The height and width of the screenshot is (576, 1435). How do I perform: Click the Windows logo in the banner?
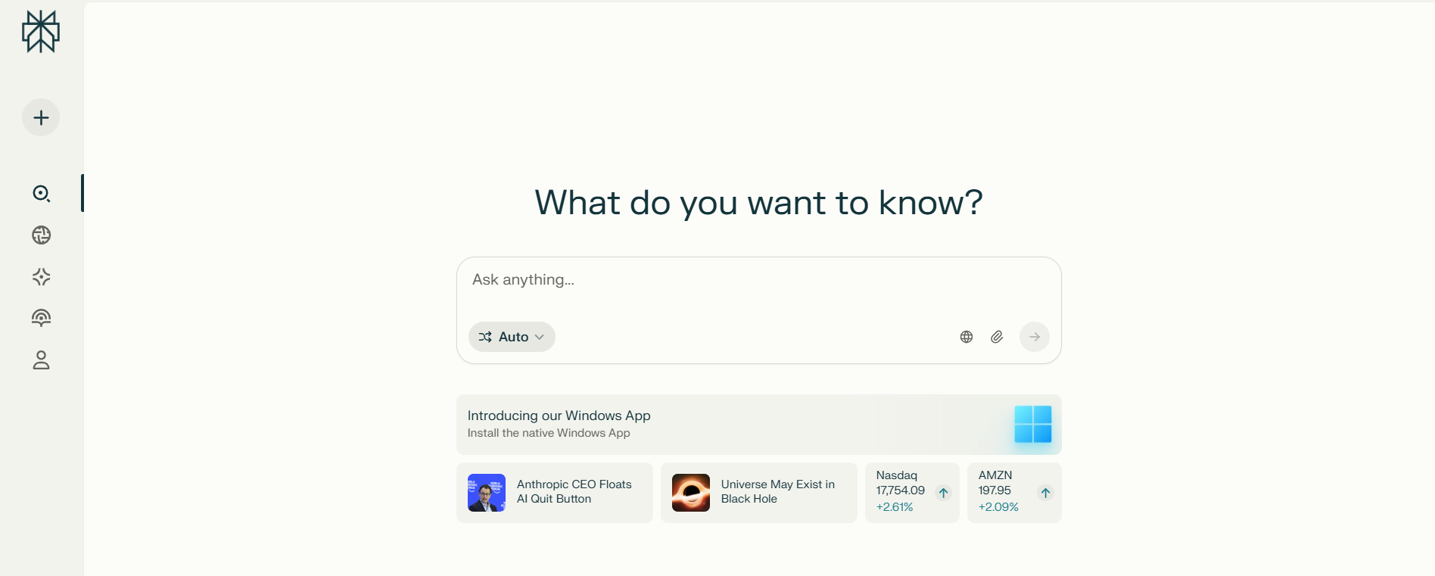click(1032, 424)
